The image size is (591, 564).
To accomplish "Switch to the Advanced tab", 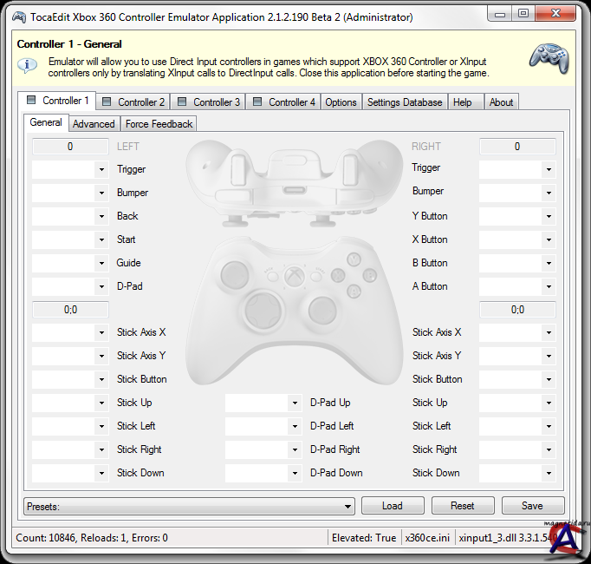I will coord(94,124).
